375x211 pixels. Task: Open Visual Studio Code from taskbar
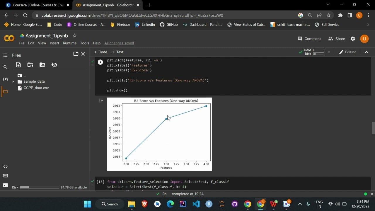coord(196,204)
